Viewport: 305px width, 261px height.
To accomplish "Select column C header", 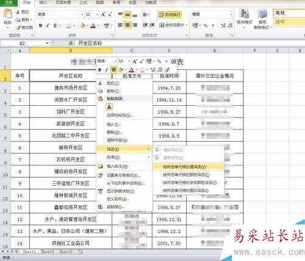I will pos(132,50).
